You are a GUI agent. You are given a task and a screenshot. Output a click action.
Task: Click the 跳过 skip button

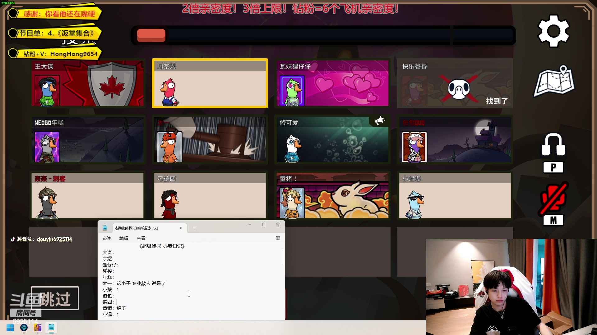click(x=55, y=298)
